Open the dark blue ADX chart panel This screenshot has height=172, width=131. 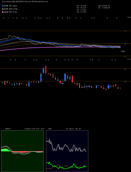(67, 151)
